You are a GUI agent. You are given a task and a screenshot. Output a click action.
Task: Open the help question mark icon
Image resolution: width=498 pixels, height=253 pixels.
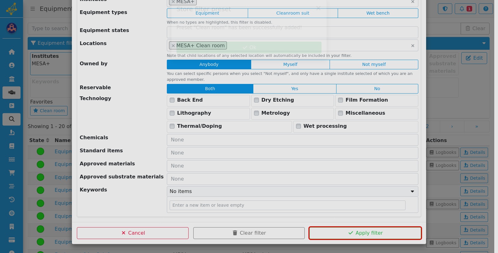pos(486,9)
